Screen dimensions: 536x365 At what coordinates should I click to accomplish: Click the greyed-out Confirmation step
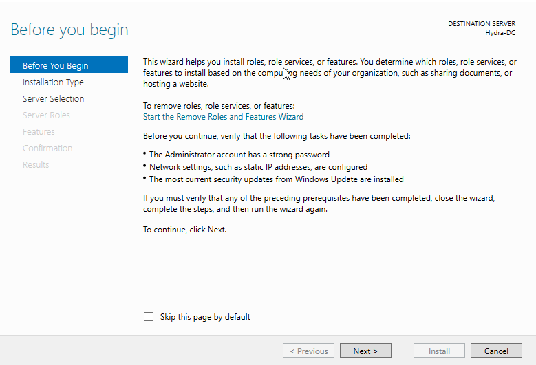click(47, 148)
